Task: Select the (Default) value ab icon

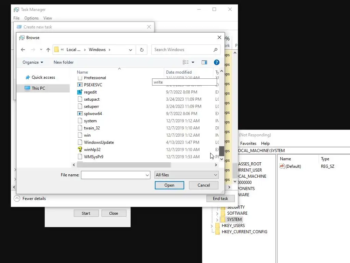Action: pyautogui.click(x=282, y=166)
